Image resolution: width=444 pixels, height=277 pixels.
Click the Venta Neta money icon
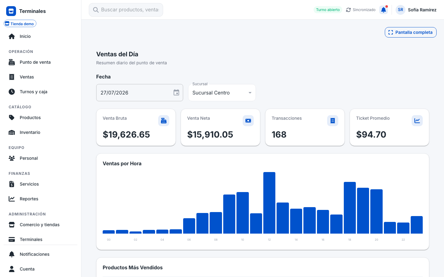pos(248,121)
